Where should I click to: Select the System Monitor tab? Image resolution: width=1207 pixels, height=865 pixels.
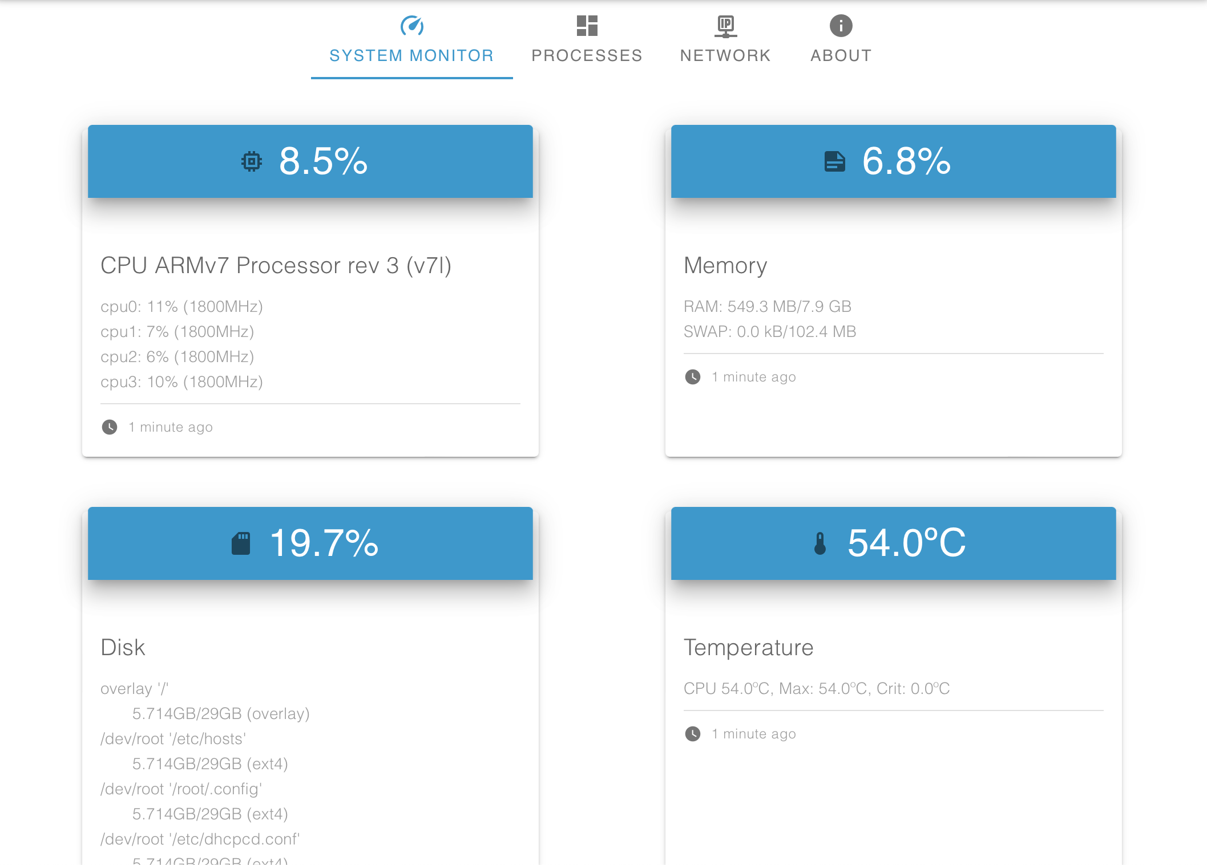411,55
